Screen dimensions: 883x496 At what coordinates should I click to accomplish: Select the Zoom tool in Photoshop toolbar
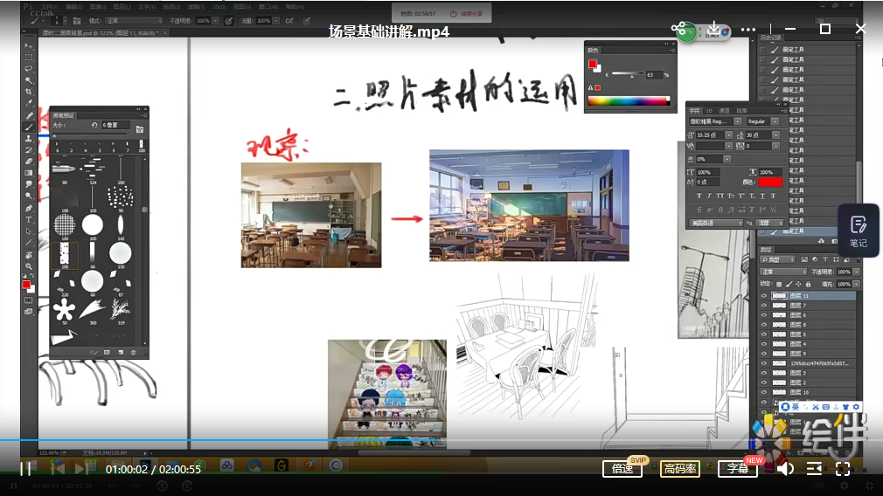pos(29,266)
